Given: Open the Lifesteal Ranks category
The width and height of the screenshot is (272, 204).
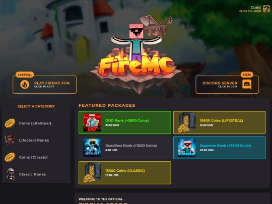Looking at the screenshot, I should pyautogui.click(x=36, y=140).
